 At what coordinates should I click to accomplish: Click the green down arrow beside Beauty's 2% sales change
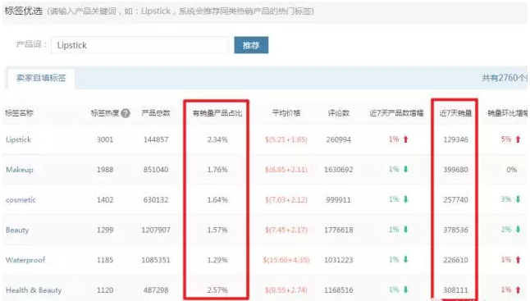518,230
